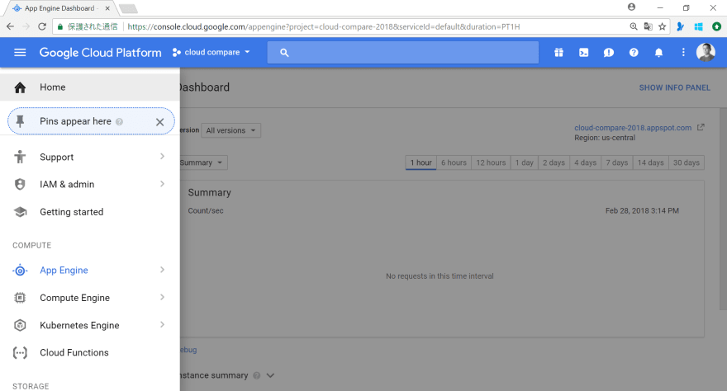This screenshot has height=391, width=727.
Task: Open the Summary chart type dropdown
Action: tap(202, 163)
